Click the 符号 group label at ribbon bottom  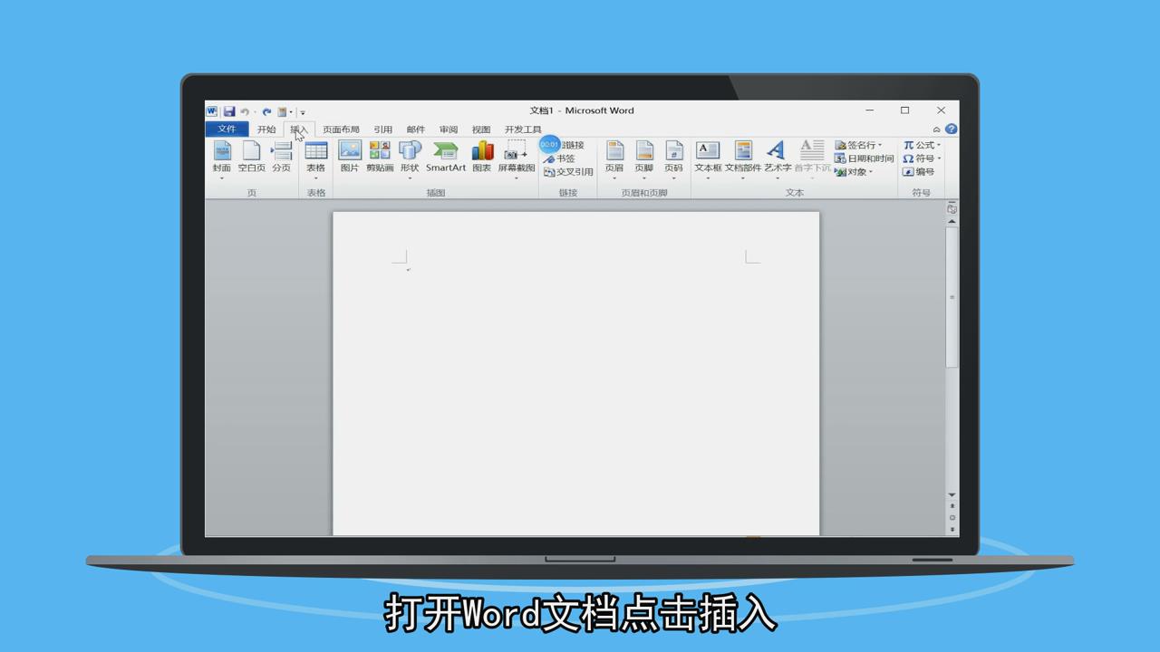tap(922, 193)
